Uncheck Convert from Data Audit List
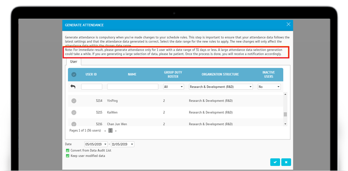The image size is (348, 171). coord(68,151)
